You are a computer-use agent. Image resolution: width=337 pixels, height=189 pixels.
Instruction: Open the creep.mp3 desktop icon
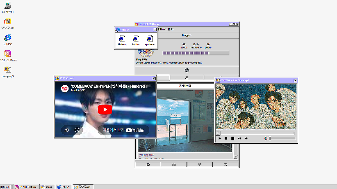(8, 70)
